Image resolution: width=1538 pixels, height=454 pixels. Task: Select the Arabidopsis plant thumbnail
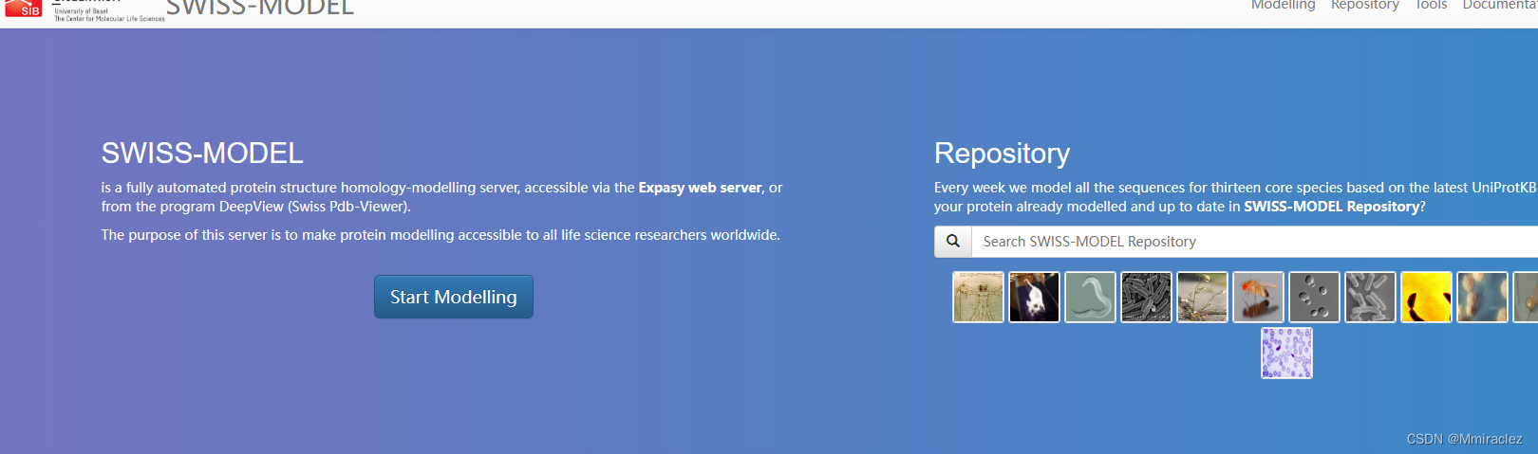pyautogui.click(x=1202, y=298)
